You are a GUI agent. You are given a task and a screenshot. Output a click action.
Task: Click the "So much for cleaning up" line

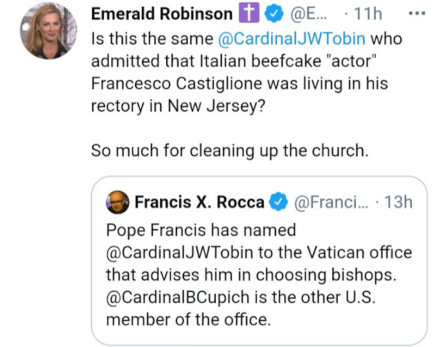tap(229, 151)
